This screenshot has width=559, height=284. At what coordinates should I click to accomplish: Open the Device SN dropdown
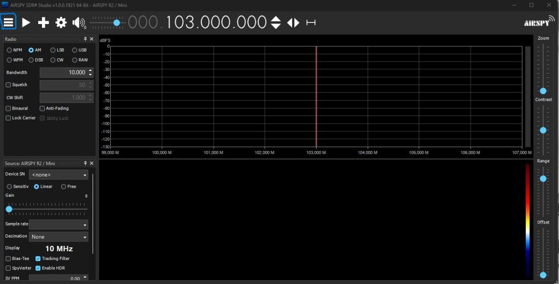coord(58,174)
